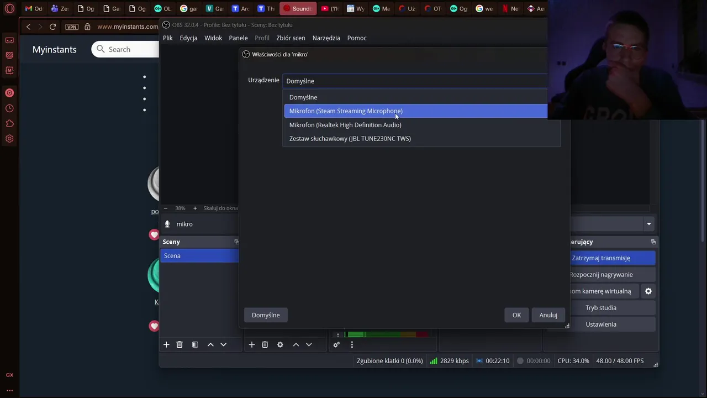Pick Zestaw słuchawkowy (JBL TUNE230NC TWS)
The width and height of the screenshot is (707, 398).
point(422,139)
